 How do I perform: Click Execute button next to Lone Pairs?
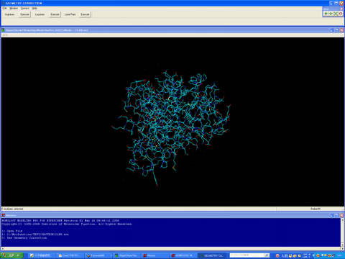click(85, 14)
